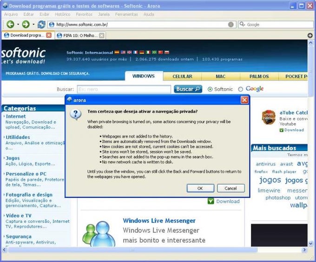Viewport: 316px width, 262px height.
Task: Switch to the Download progra... tab
Action: 27,35
